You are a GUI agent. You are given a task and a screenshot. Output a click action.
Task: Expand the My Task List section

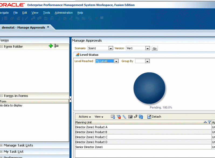1,152
